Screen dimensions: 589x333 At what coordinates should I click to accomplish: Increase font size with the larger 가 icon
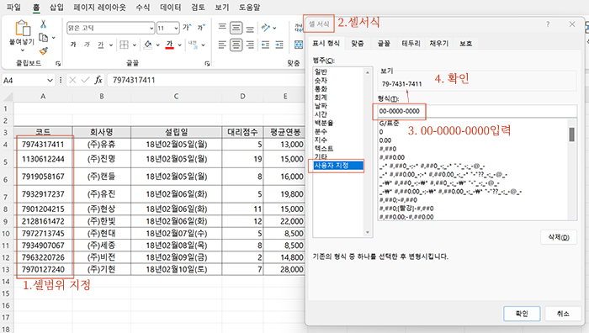(x=187, y=28)
